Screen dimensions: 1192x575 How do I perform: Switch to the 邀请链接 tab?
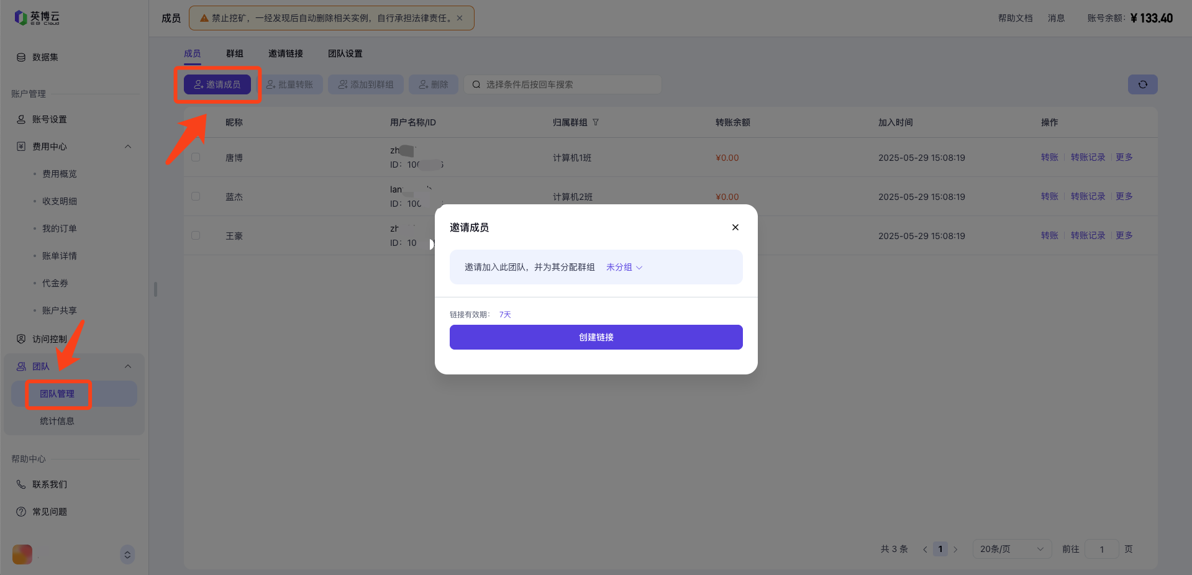click(285, 53)
